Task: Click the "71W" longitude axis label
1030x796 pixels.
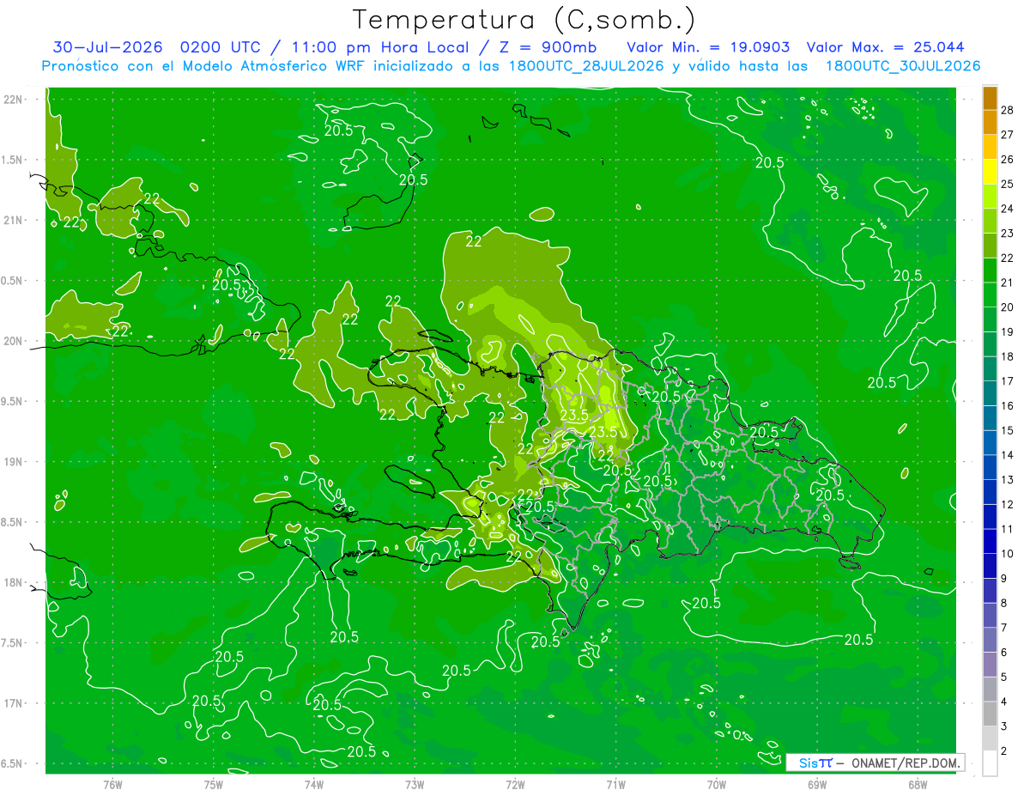Action: pos(615,785)
